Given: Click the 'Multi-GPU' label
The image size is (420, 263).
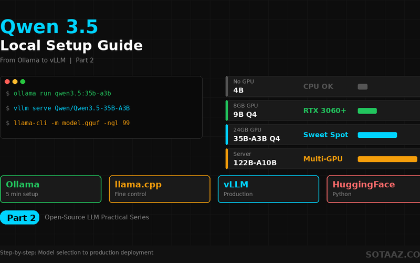Looking at the screenshot, I should click(323, 159).
